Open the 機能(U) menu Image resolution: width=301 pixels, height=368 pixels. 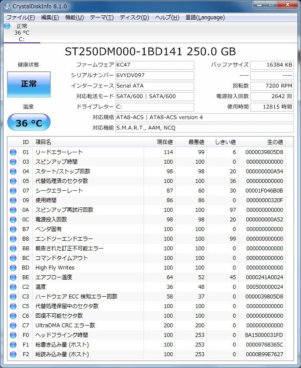74,18
